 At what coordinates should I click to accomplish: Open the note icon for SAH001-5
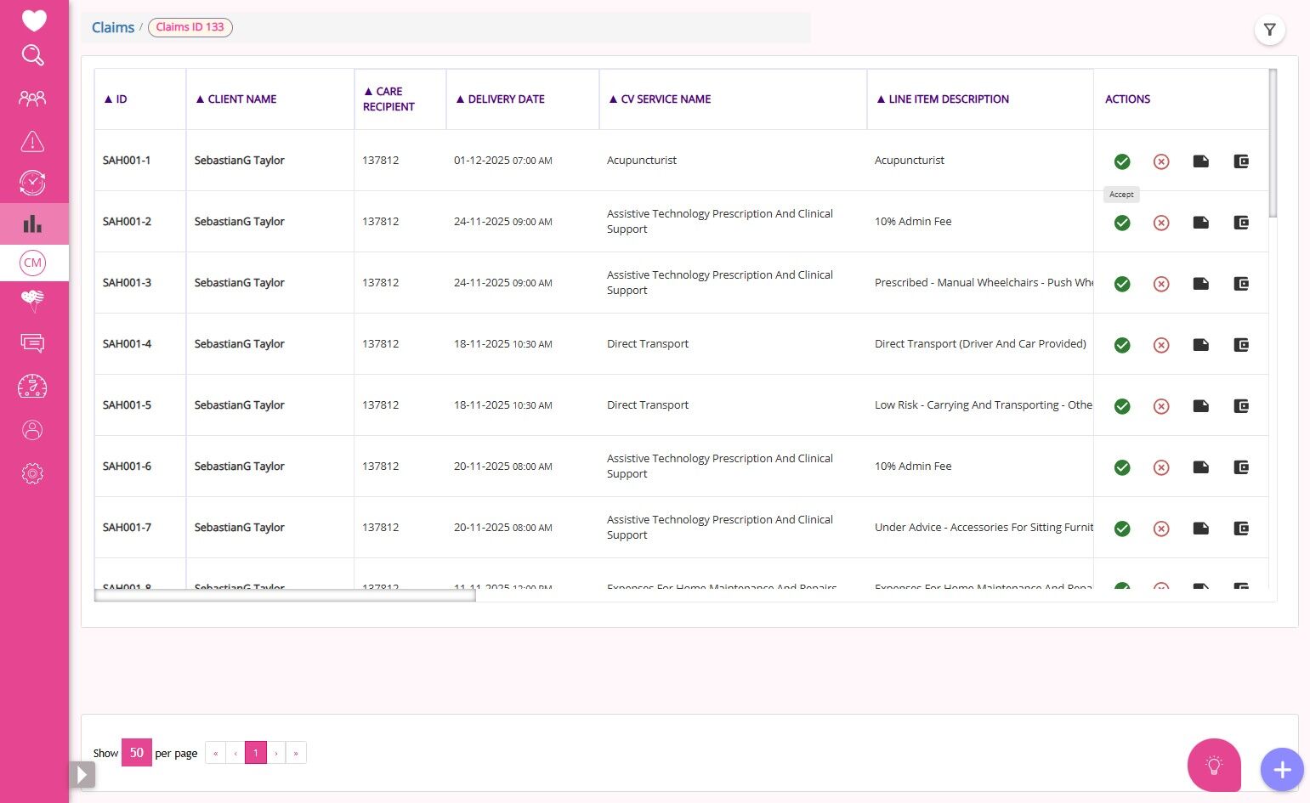(x=1200, y=405)
